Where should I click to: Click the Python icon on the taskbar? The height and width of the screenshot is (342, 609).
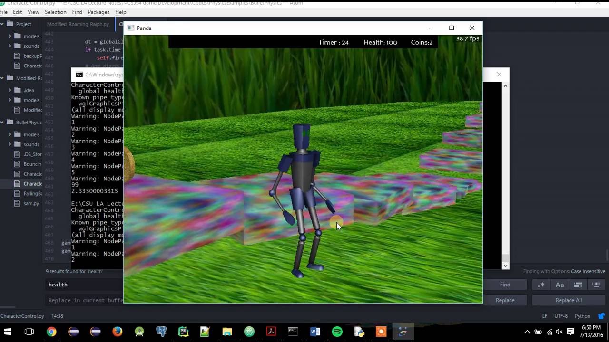pyautogui.click(x=359, y=332)
